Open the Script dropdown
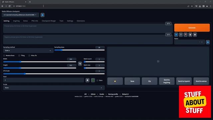This screenshot has height=120, width=213. (54, 88)
